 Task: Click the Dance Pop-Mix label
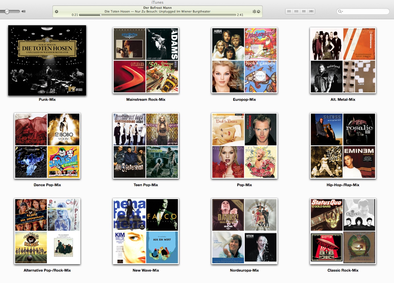tap(47, 185)
